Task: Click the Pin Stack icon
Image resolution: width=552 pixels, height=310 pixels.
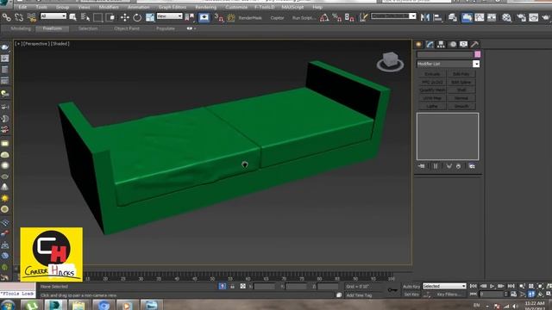Action: [422, 166]
